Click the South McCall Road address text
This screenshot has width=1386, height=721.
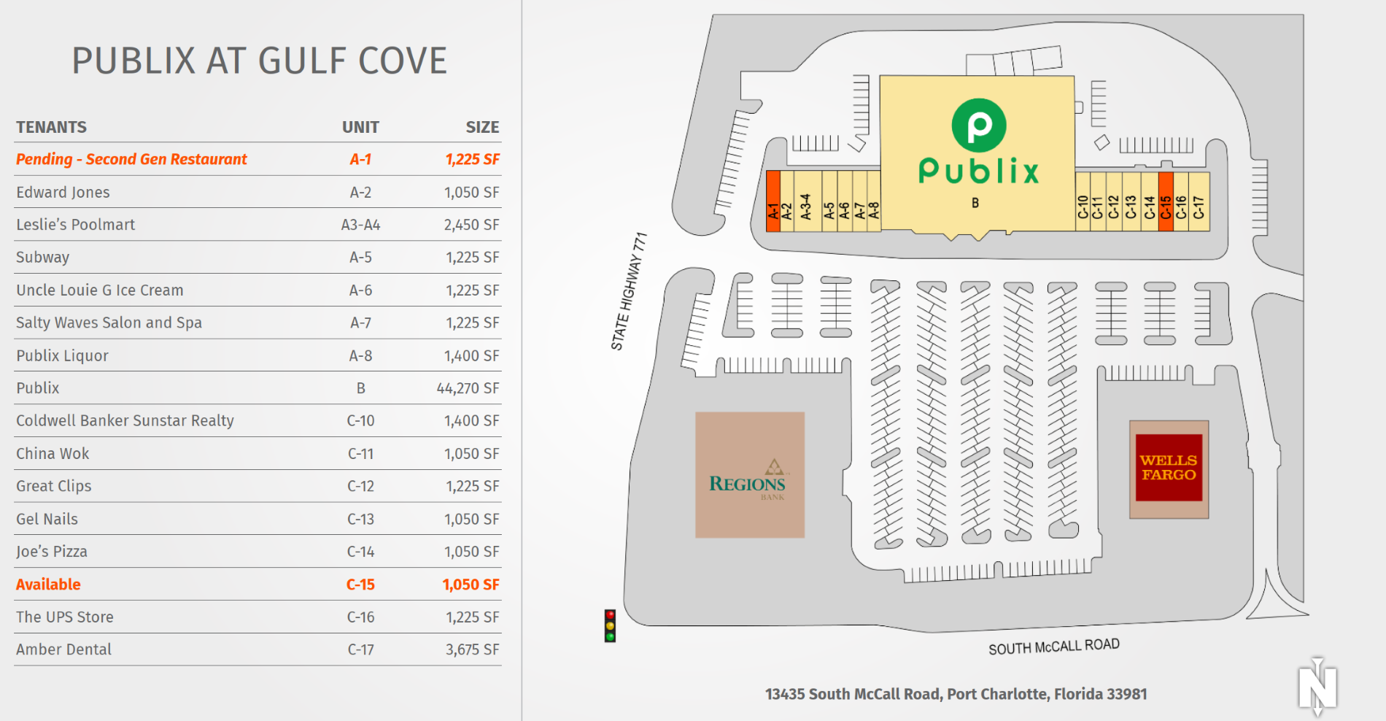click(956, 694)
